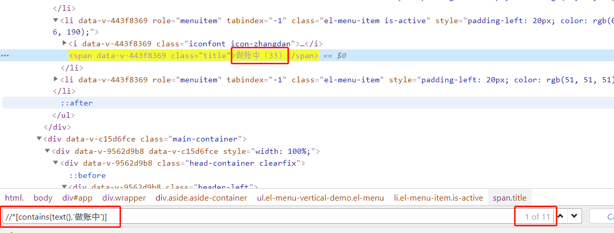This screenshot has height=233, width=614.
Task: Collapse the head-container clearfix div
Action: [56, 163]
